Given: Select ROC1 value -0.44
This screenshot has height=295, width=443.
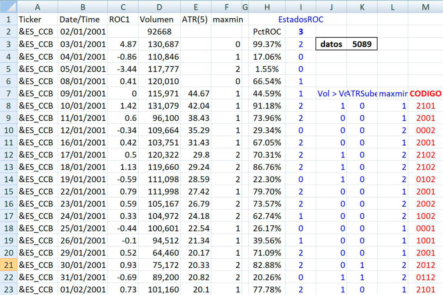Looking at the screenshot, I should [x=123, y=228].
